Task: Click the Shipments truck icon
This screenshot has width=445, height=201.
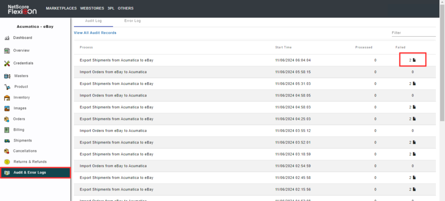Action: 7,141
